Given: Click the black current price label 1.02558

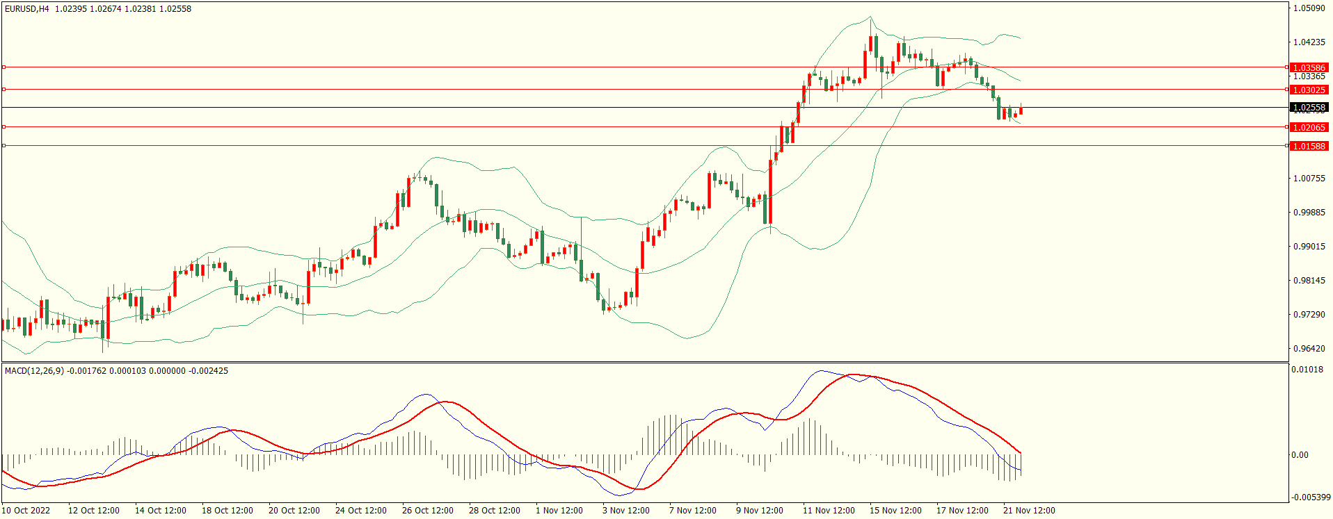Looking at the screenshot, I should point(1309,108).
